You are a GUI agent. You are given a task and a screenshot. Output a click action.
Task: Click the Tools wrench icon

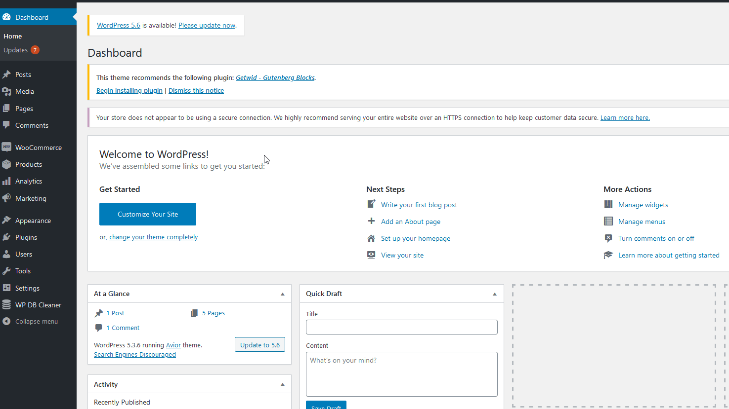pos(6,271)
